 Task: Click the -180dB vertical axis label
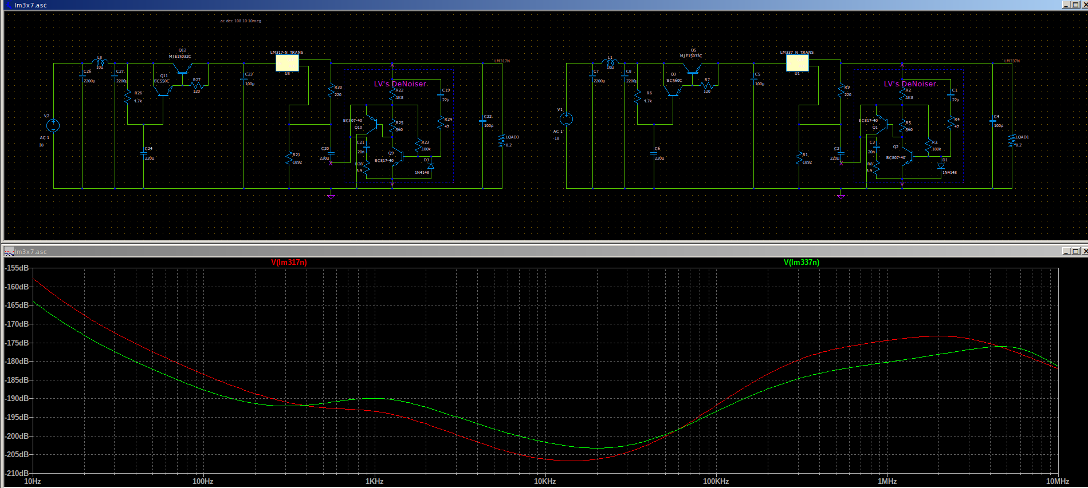click(17, 361)
